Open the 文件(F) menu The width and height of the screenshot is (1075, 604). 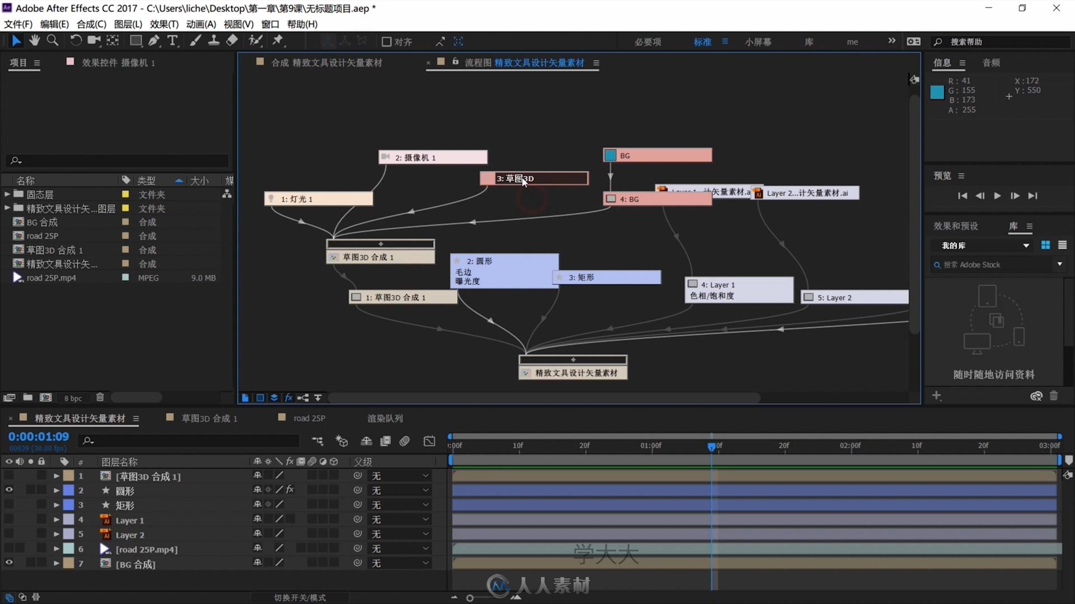tap(18, 24)
